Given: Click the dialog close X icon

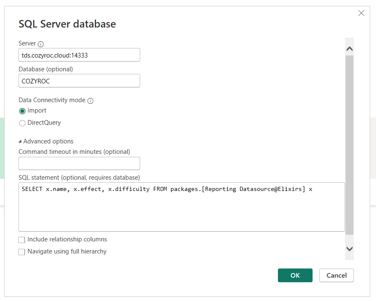Looking at the screenshot, I should pos(361,13).
